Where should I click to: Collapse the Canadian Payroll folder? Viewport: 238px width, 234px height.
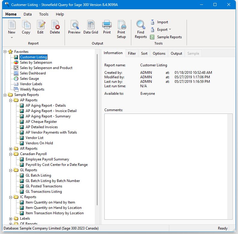click(x=11, y=154)
